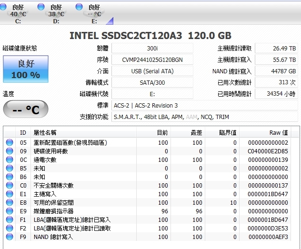Click the firmware field showing 300i
This screenshot has height=249, width=301.
click(x=152, y=49)
